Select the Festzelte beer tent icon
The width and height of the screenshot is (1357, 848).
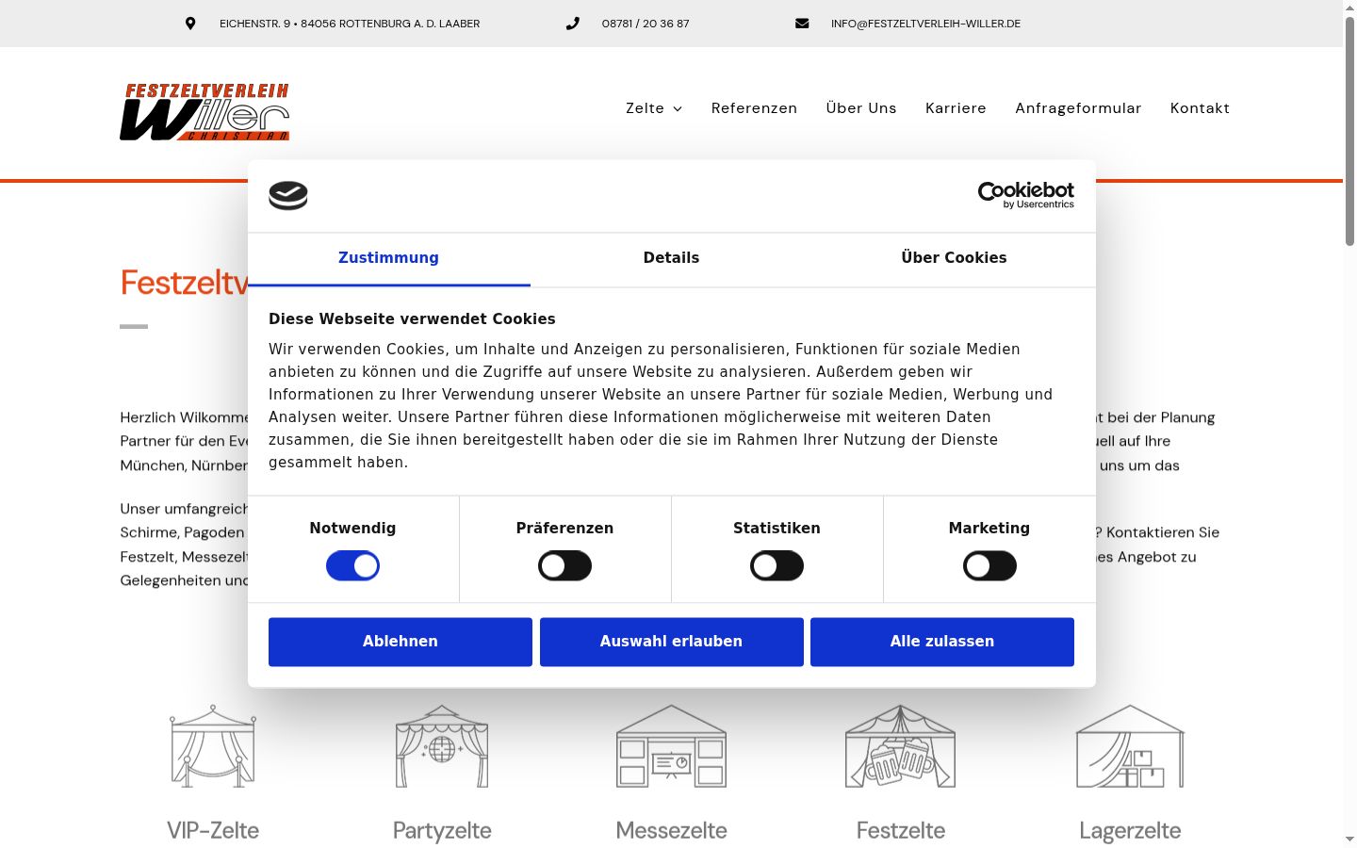click(x=901, y=745)
